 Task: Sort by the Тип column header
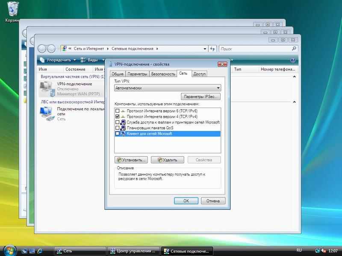click(x=238, y=69)
